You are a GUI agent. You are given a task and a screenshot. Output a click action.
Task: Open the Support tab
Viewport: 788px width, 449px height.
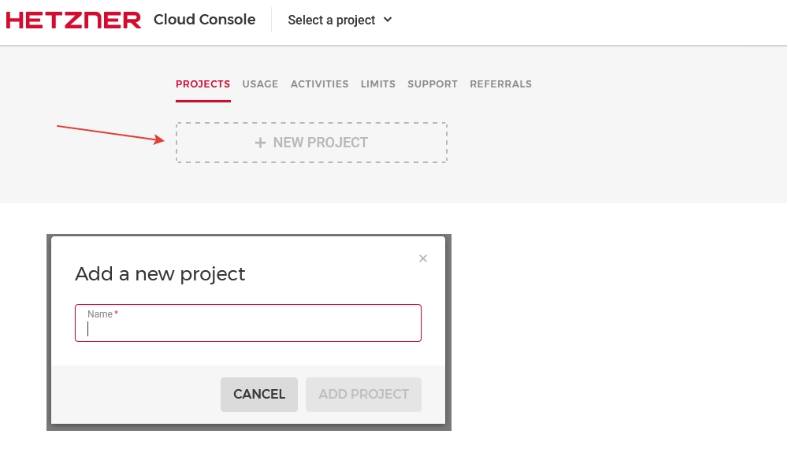[x=433, y=84]
